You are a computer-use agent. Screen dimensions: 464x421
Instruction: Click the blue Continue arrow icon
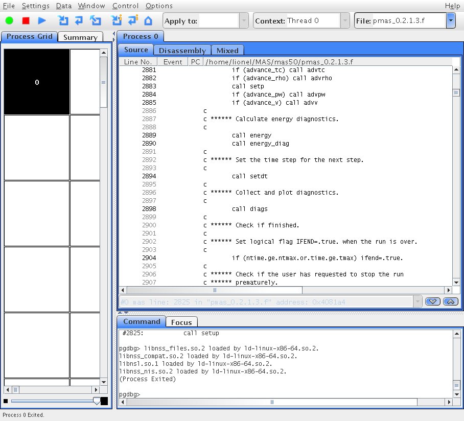pos(42,21)
